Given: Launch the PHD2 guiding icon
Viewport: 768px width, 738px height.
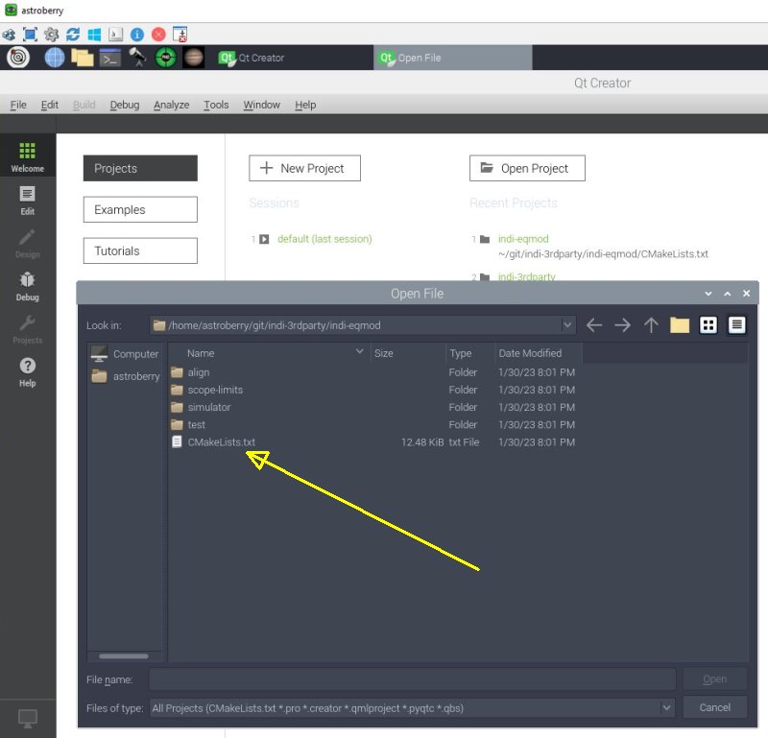Looking at the screenshot, I should pos(165,58).
